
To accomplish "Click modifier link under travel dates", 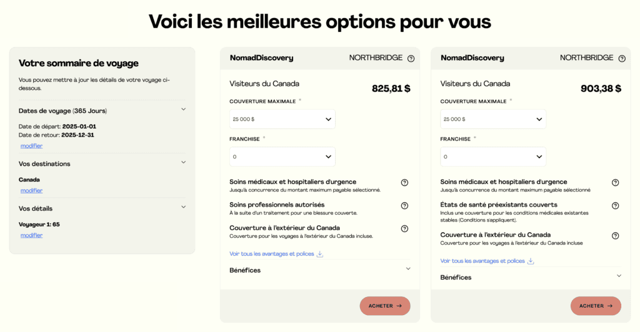I will pyautogui.click(x=31, y=146).
